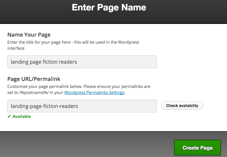Viewport: 227px width, 157px height.
Task: Click the word 'interface' in the title hint
Action: (16, 48)
